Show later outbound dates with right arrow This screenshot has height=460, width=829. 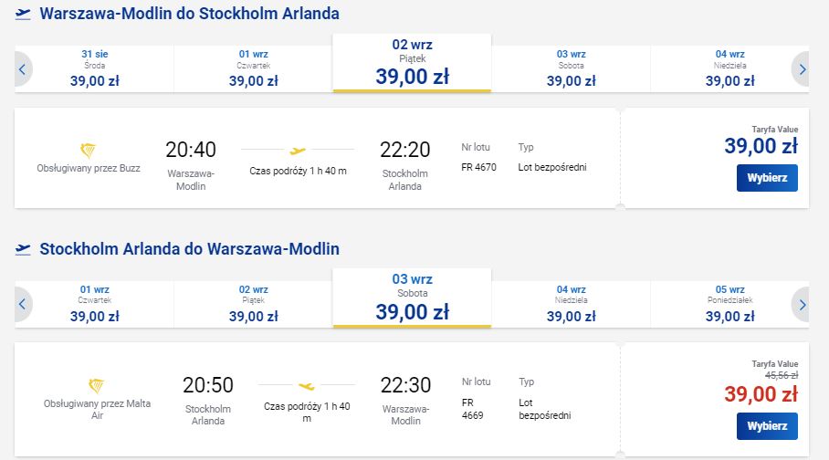(x=801, y=68)
